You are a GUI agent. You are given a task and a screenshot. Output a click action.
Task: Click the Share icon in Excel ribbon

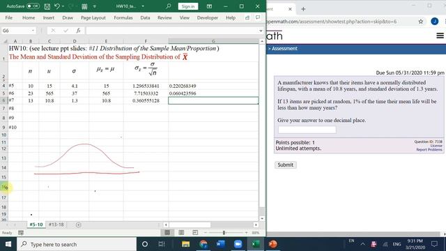247,17
